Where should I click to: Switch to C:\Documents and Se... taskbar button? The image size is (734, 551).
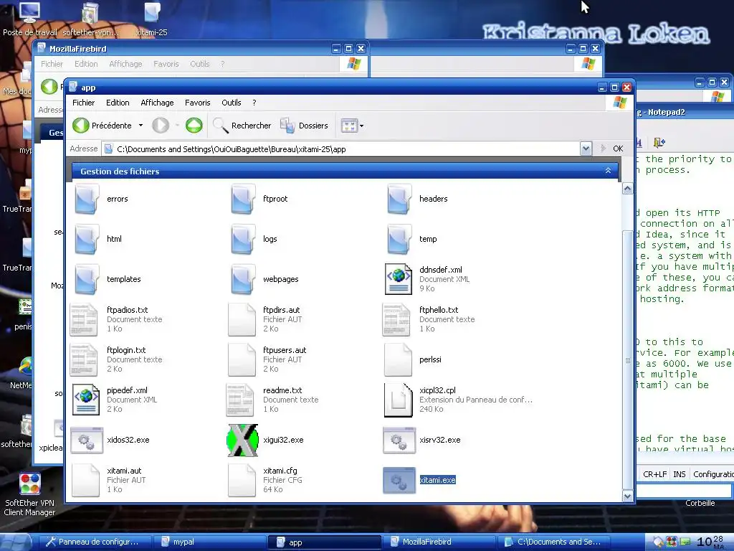click(554, 542)
